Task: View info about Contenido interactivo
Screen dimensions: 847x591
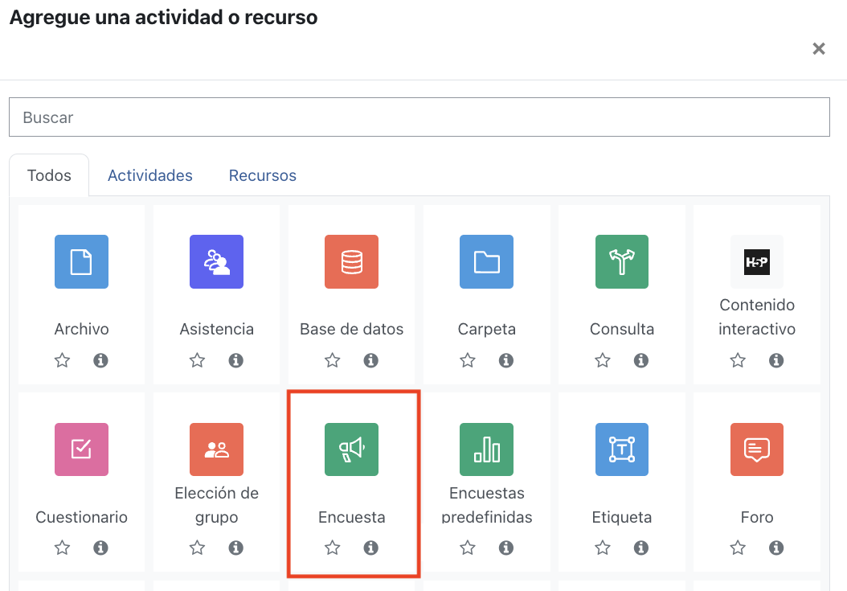Action: tap(776, 360)
